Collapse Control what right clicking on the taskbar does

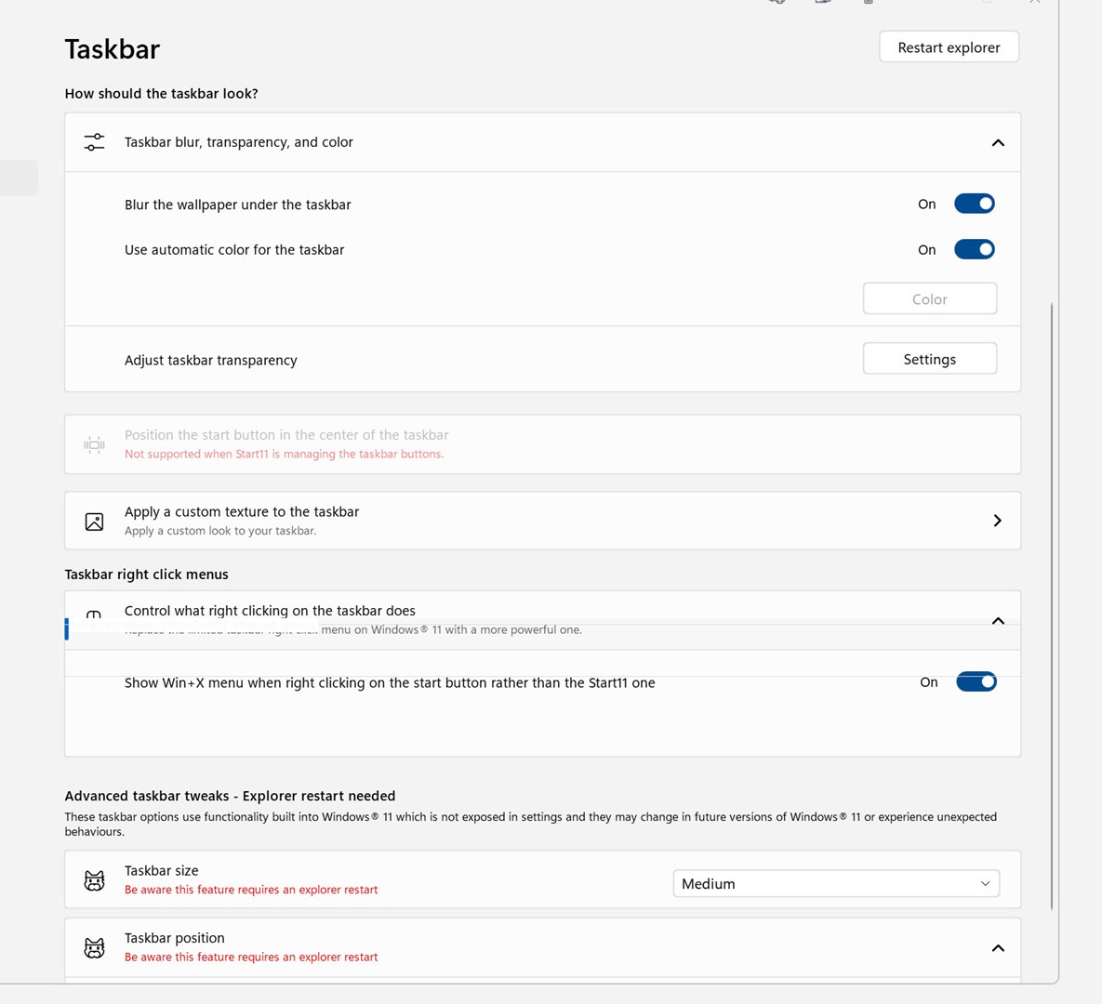point(997,621)
